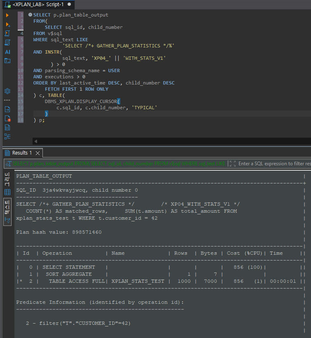The height and width of the screenshot is (338, 311).
Task: Click the '00:00:01' Time value
Action: 283,281
